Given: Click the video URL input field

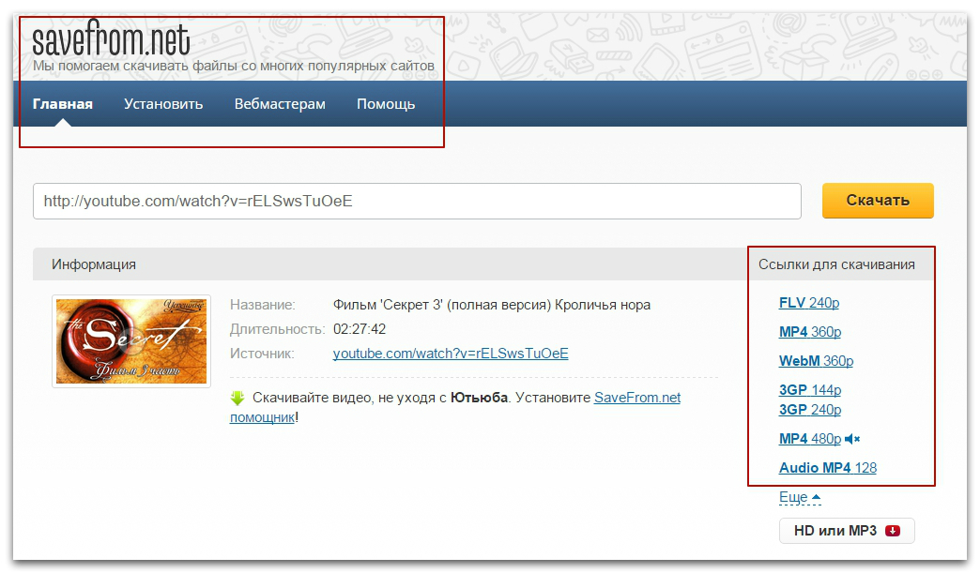Looking at the screenshot, I should (x=417, y=201).
